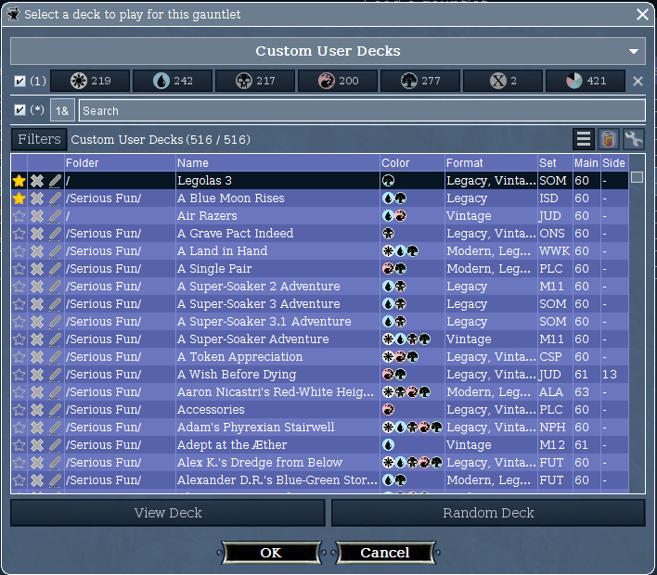Open the list view options menu icon
This screenshot has height=575, width=657.
(584, 140)
